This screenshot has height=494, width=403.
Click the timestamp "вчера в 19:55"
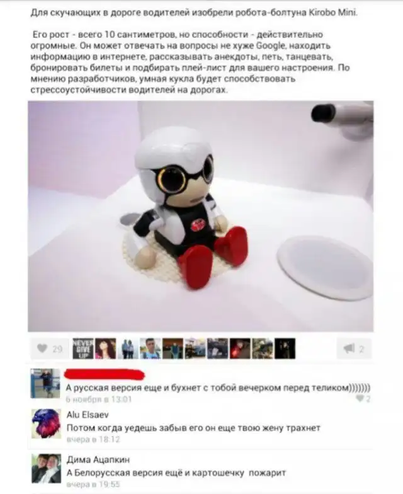pyautogui.click(x=93, y=484)
